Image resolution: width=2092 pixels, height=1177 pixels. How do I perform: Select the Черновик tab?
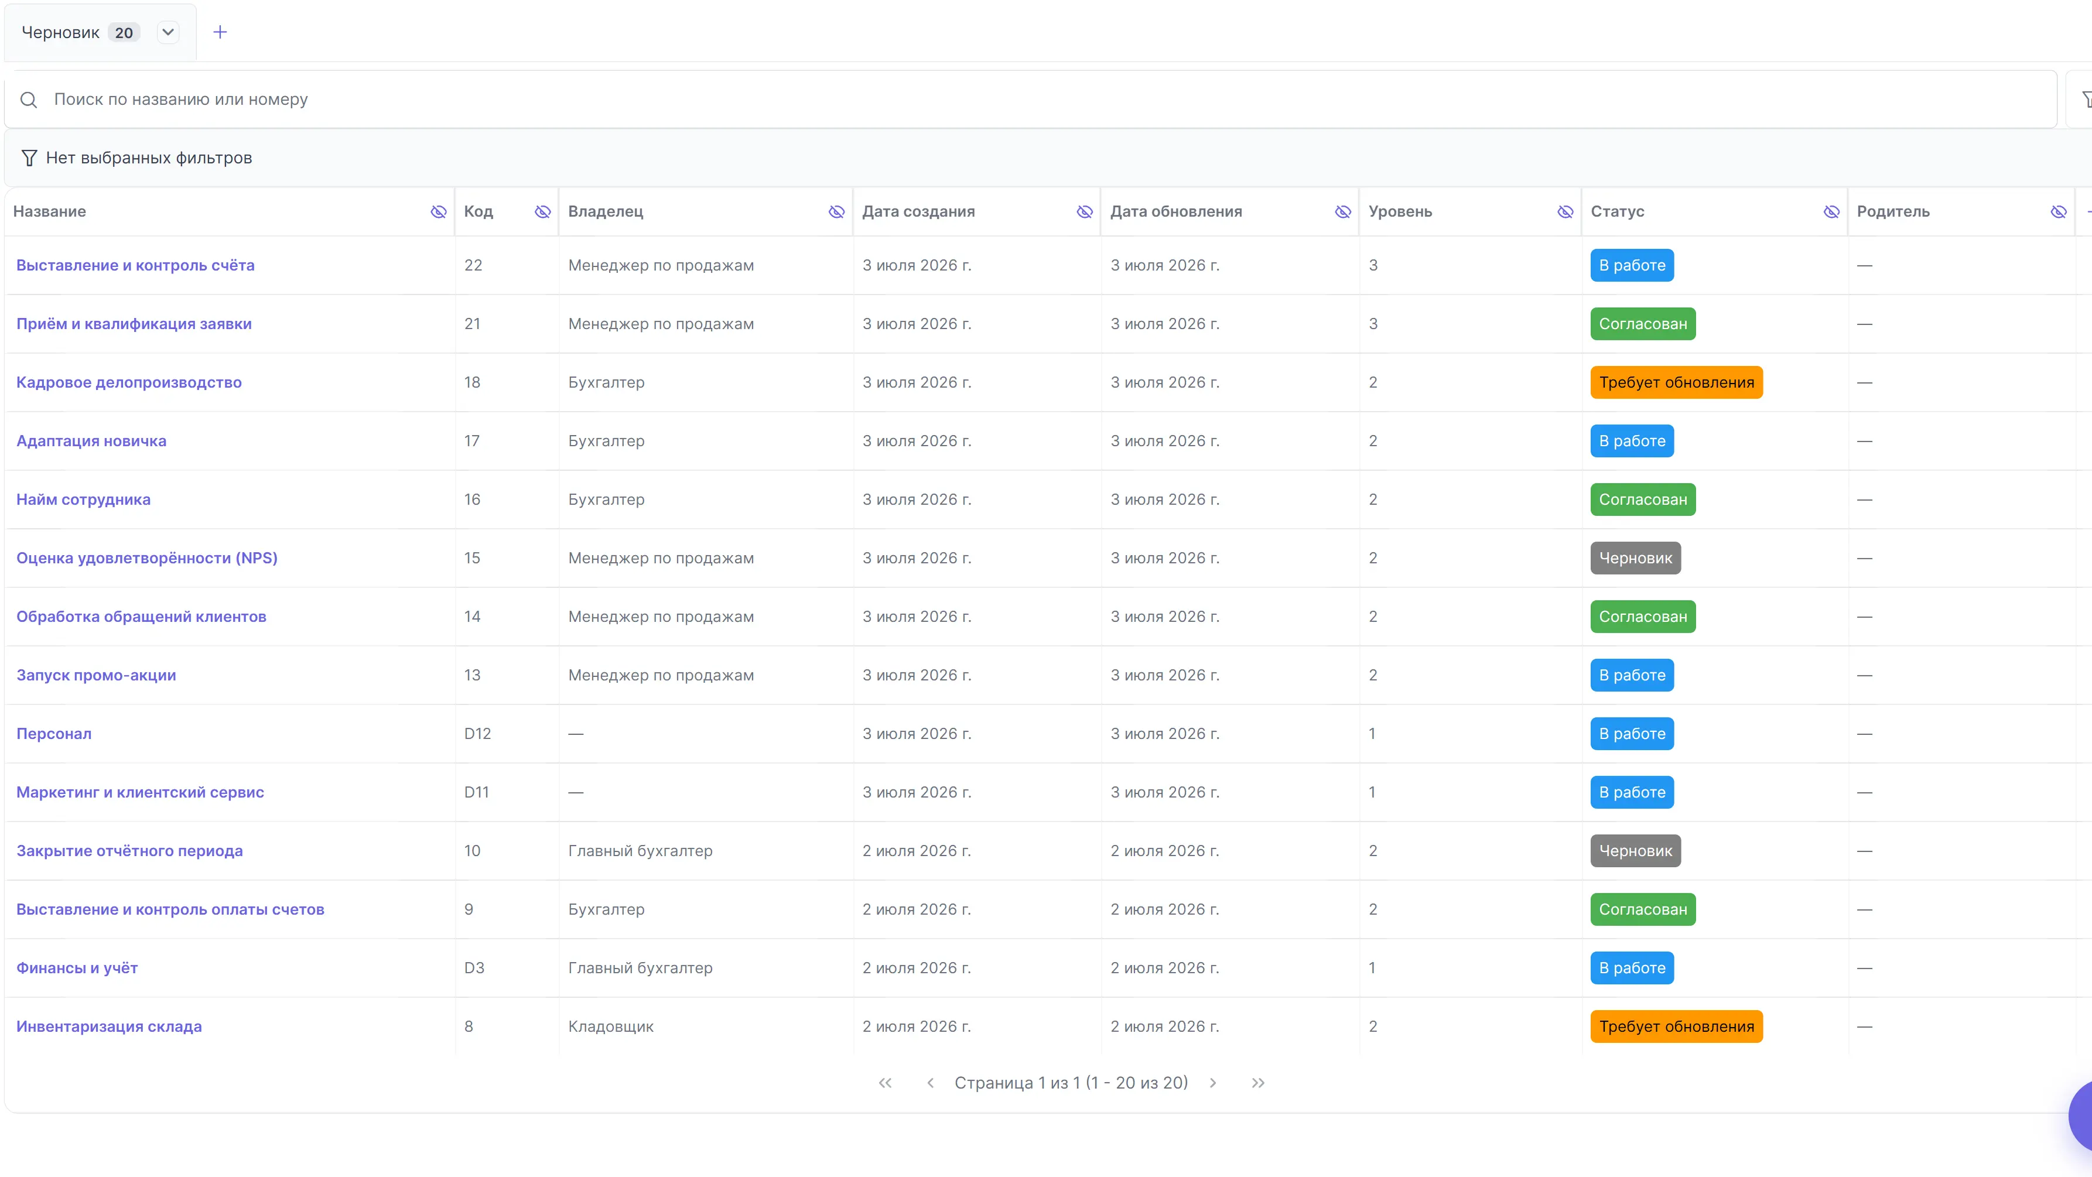pos(61,32)
